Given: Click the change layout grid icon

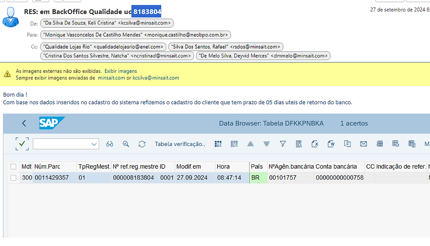Looking at the screenshot, I should tap(380, 144).
